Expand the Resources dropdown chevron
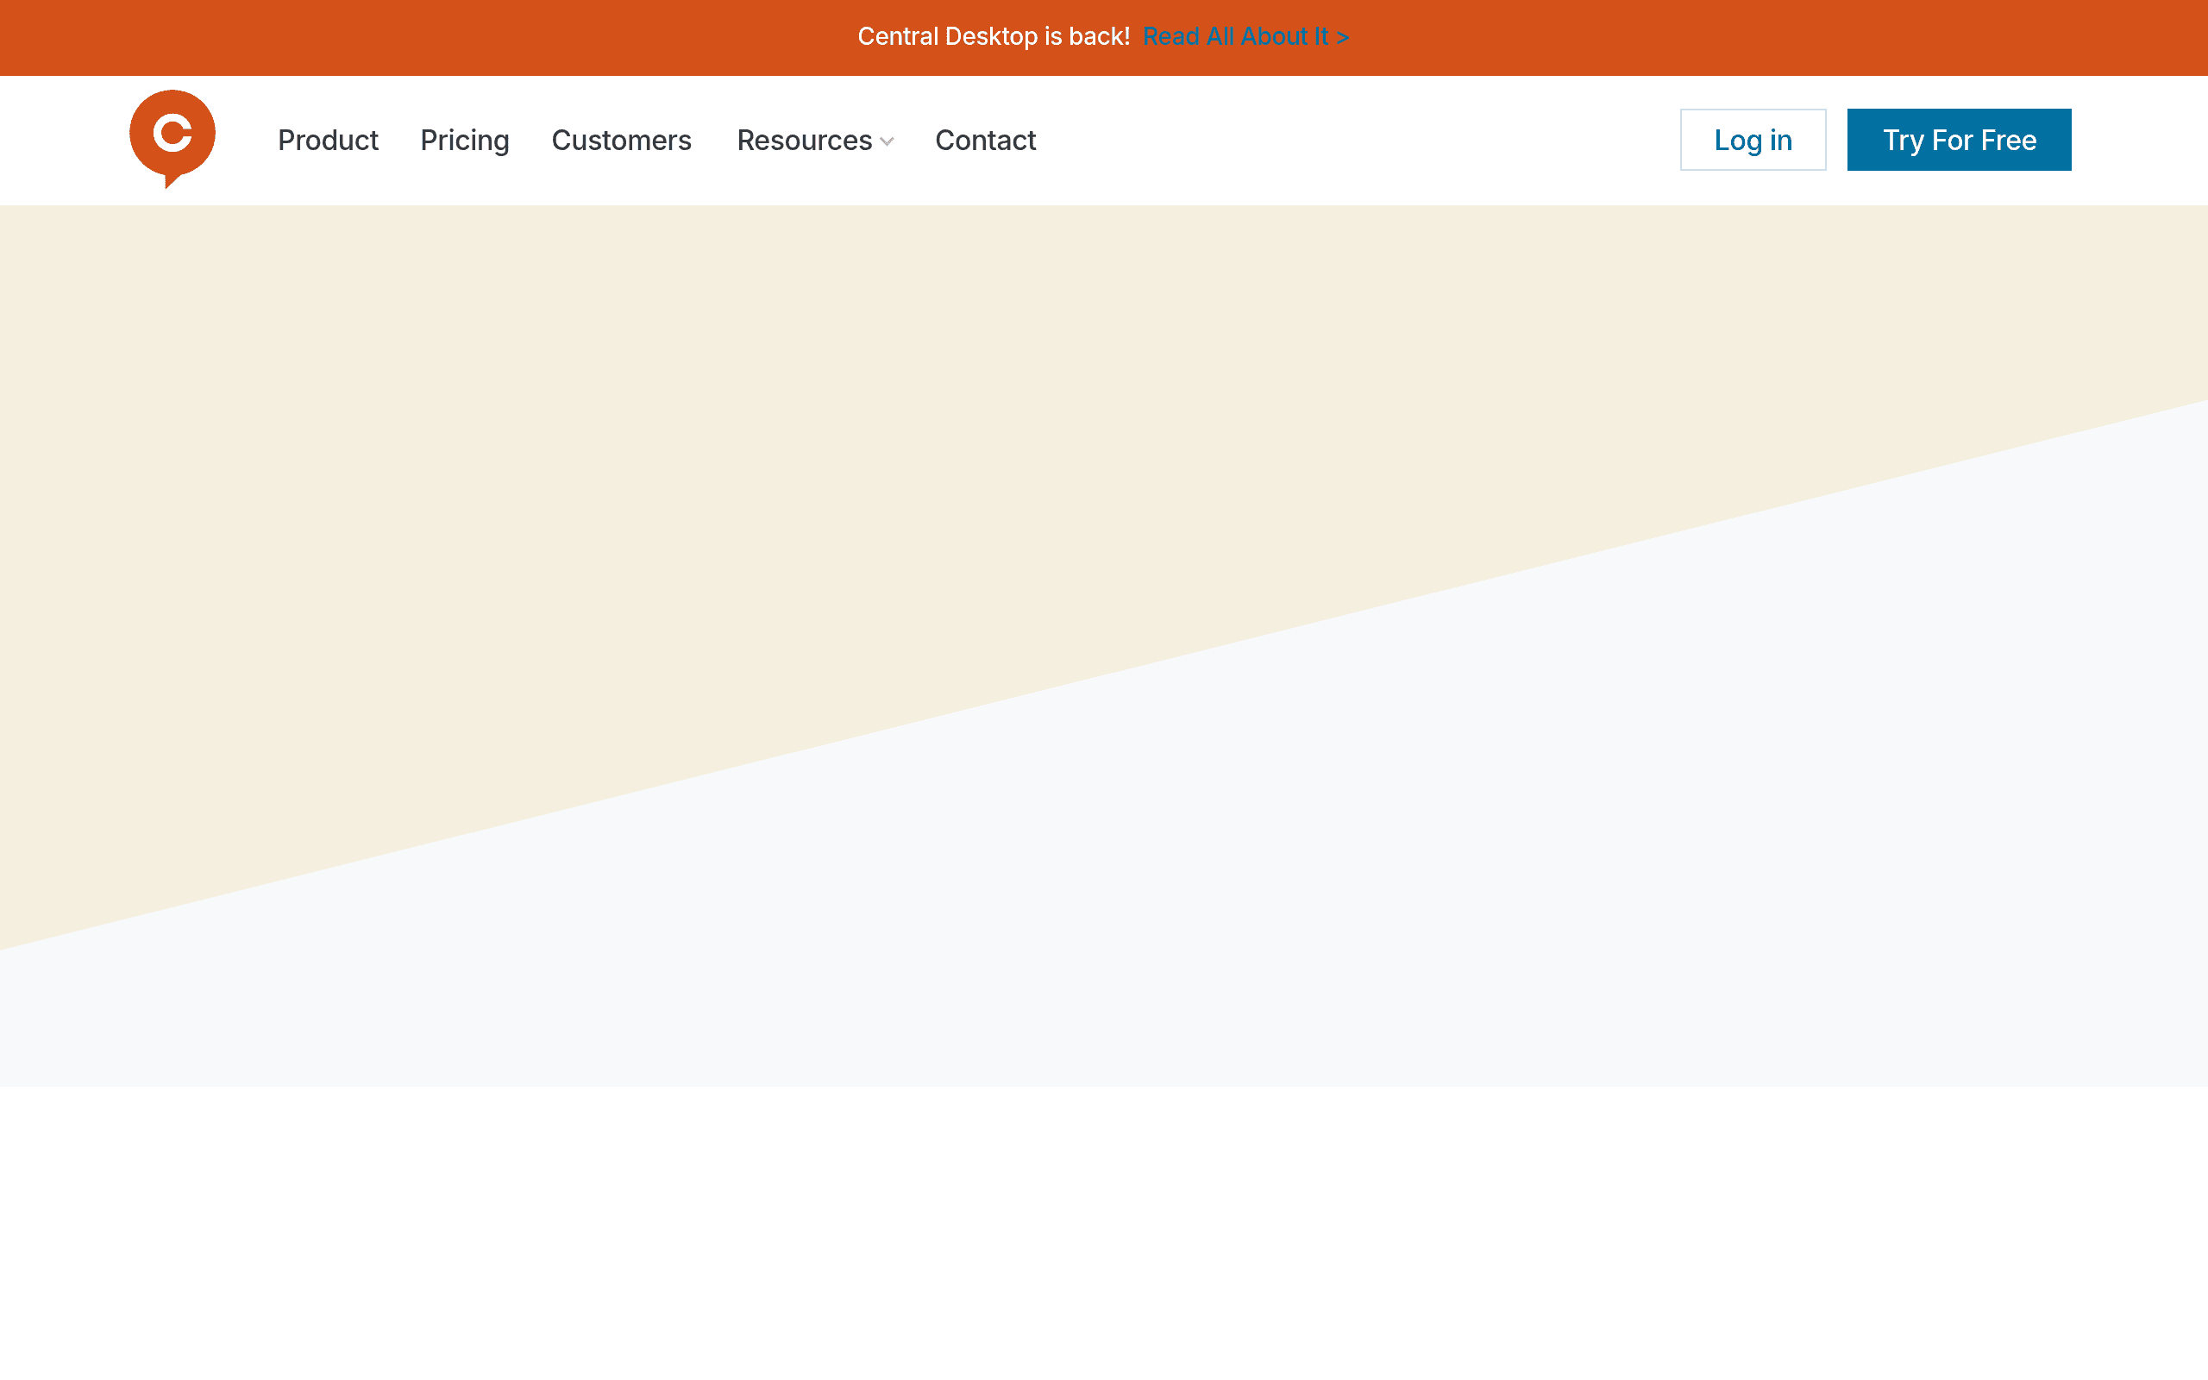This screenshot has width=2208, height=1380. (x=887, y=141)
